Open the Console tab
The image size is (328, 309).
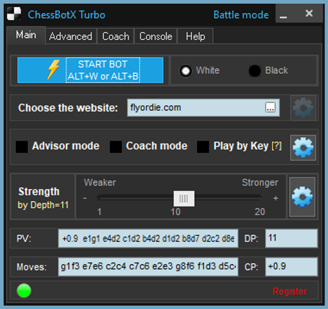point(156,36)
